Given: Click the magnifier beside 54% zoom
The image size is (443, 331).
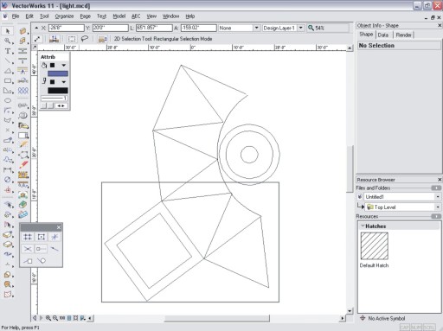Looking at the screenshot, I should point(311,28).
